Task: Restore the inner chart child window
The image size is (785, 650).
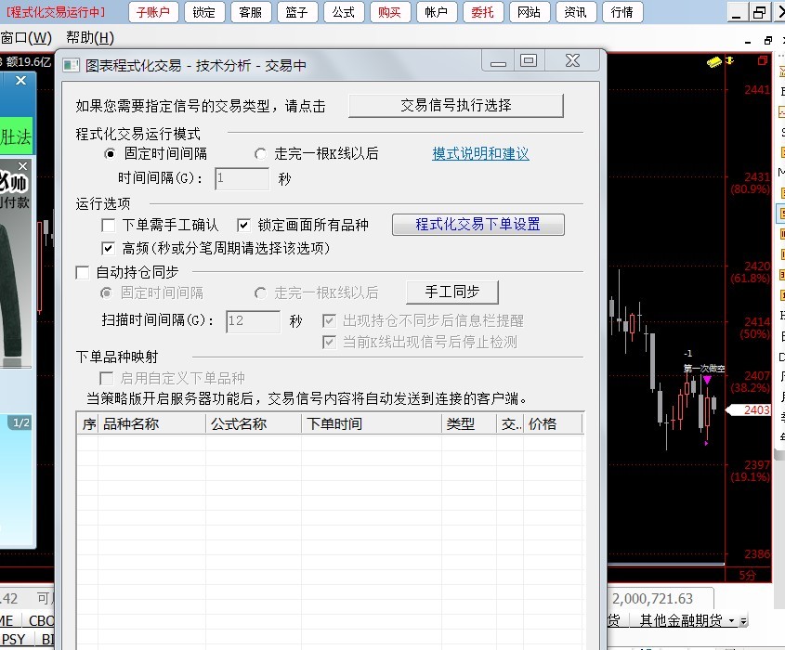Action: coord(767,40)
